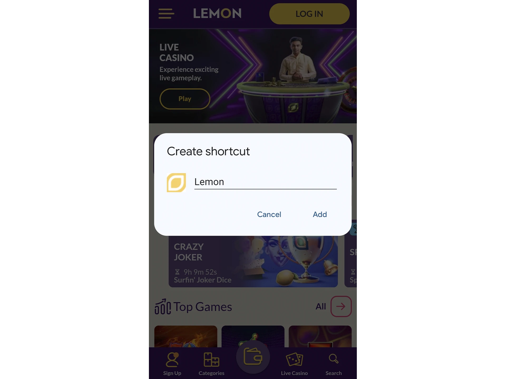The image size is (506, 379).
Task: Click the Live Casino banner image
Action: 254,76
